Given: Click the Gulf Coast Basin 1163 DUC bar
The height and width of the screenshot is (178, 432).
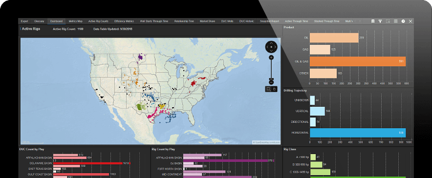Looking at the screenshot, I should click(81, 174).
